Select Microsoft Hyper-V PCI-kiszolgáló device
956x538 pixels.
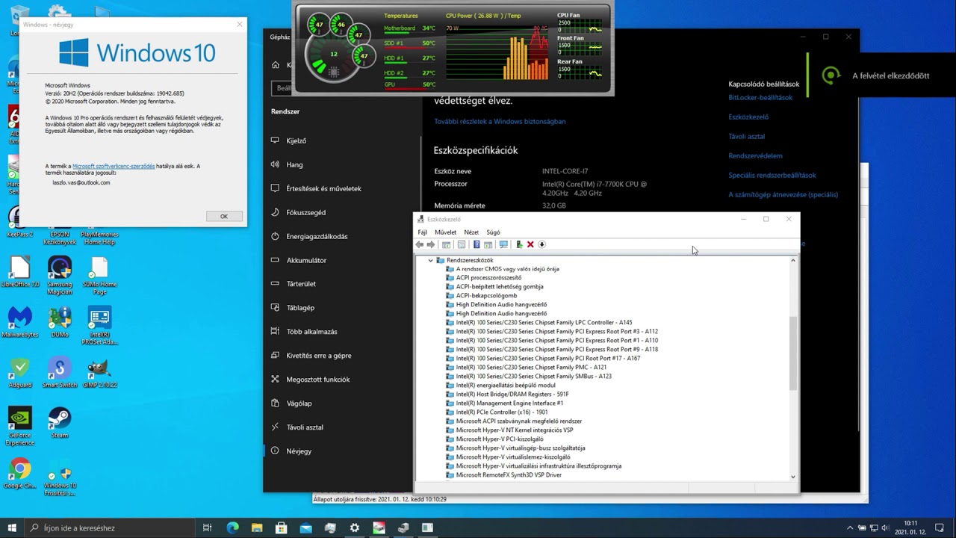(x=500, y=439)
